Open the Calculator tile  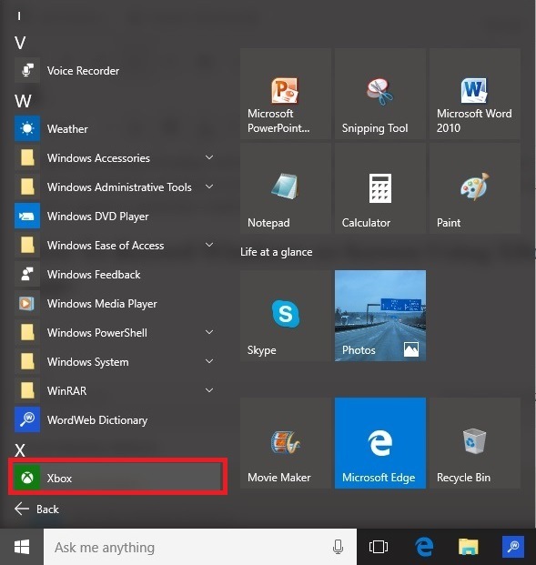click(379, 188)
